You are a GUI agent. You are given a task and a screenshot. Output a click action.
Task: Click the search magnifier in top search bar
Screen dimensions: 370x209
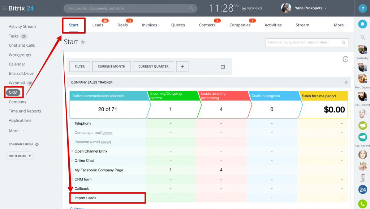(191, 8)
